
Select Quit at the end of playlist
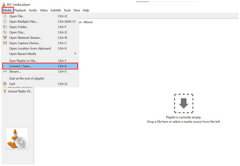40,79
